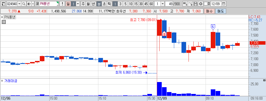Open the stock search magnifier icon

click(x=24, y=4)
